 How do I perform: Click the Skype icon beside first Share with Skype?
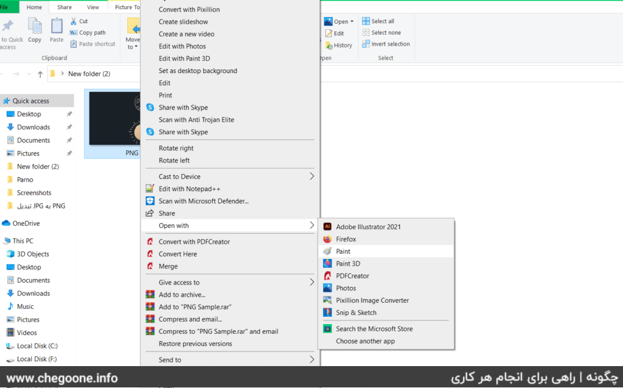tap(150, 108)
